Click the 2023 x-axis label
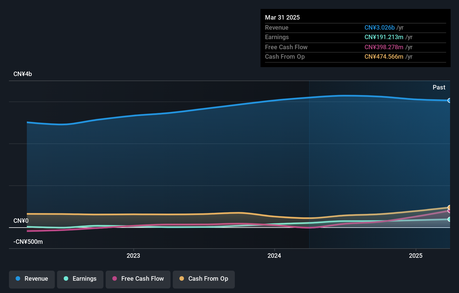The image size is (459, 293). point(133,256)
